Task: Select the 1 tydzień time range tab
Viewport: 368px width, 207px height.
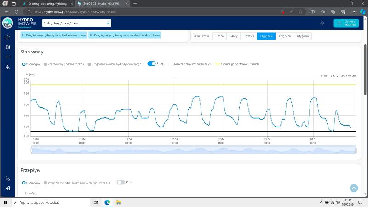Action: coord(248,36)
